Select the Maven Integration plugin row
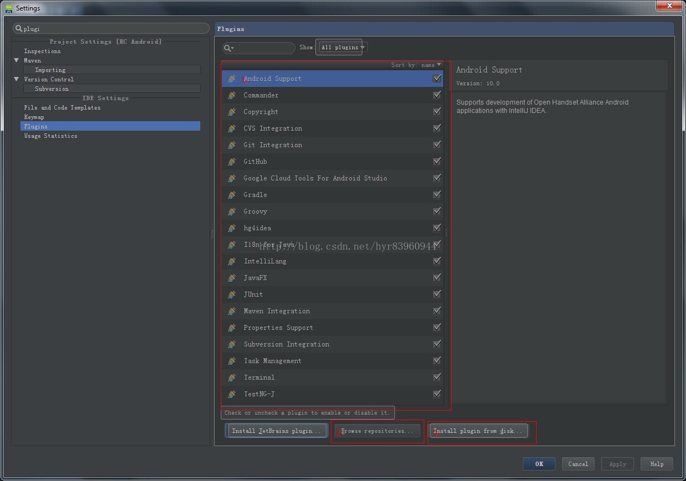Viewport: 686px width, 481px height. [332, 311]
